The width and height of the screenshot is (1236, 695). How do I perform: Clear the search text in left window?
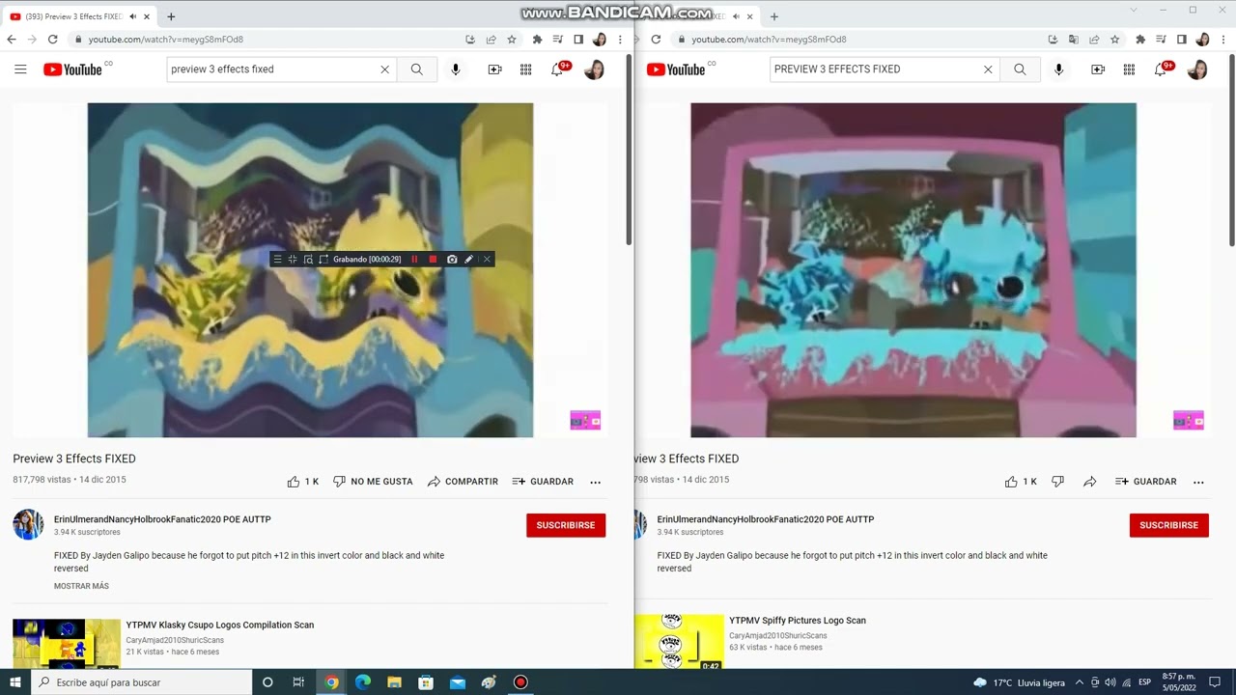384,69
